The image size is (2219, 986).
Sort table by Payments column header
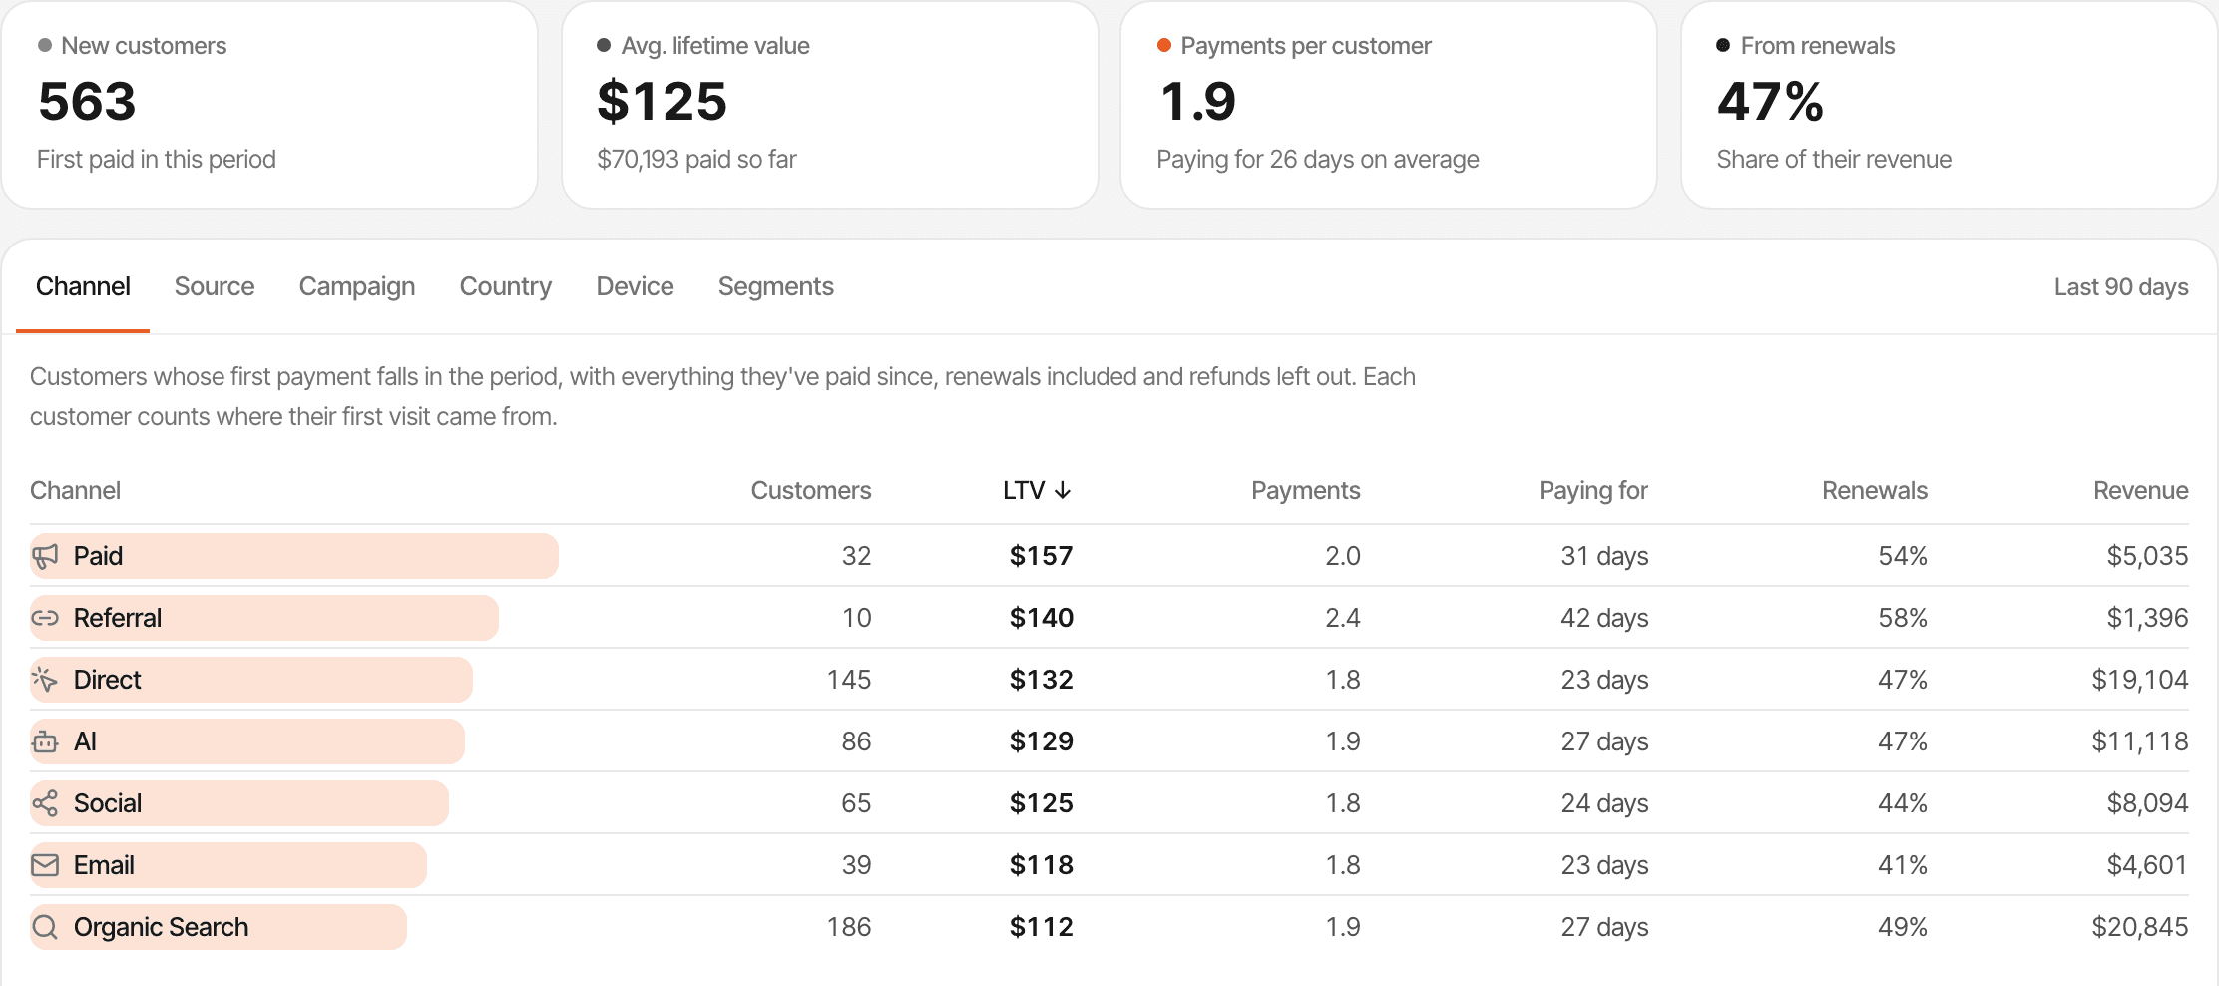[1306, 490]
